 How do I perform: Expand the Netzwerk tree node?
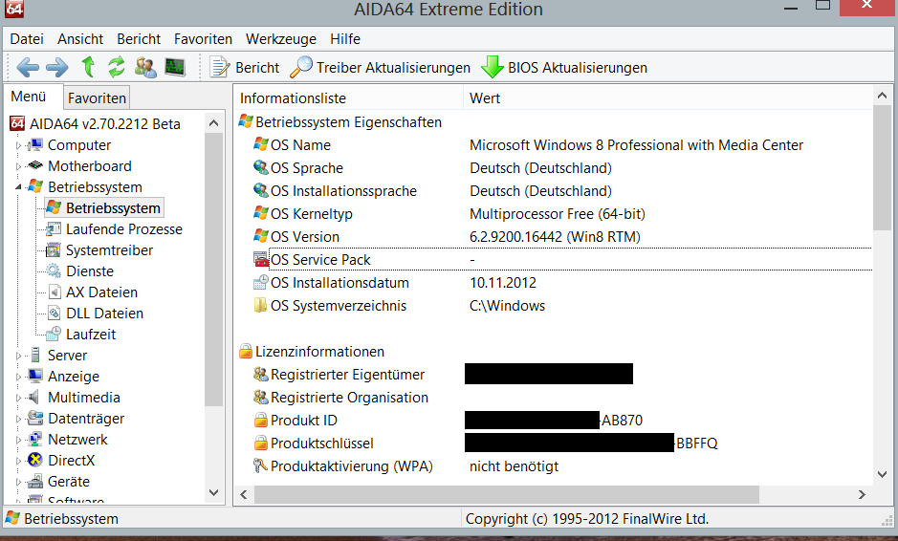[x=18, y=441]
